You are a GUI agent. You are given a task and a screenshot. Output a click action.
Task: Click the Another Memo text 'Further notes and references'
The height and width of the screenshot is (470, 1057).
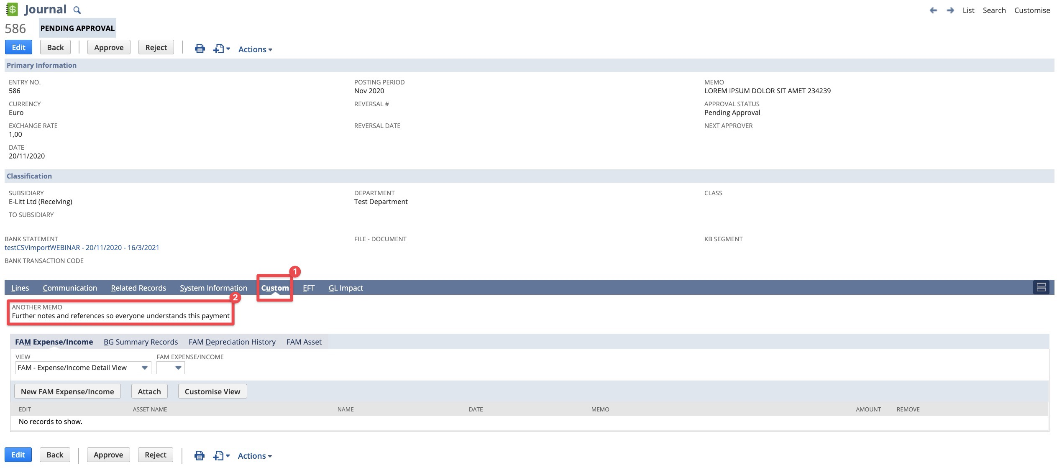[121, 316]
